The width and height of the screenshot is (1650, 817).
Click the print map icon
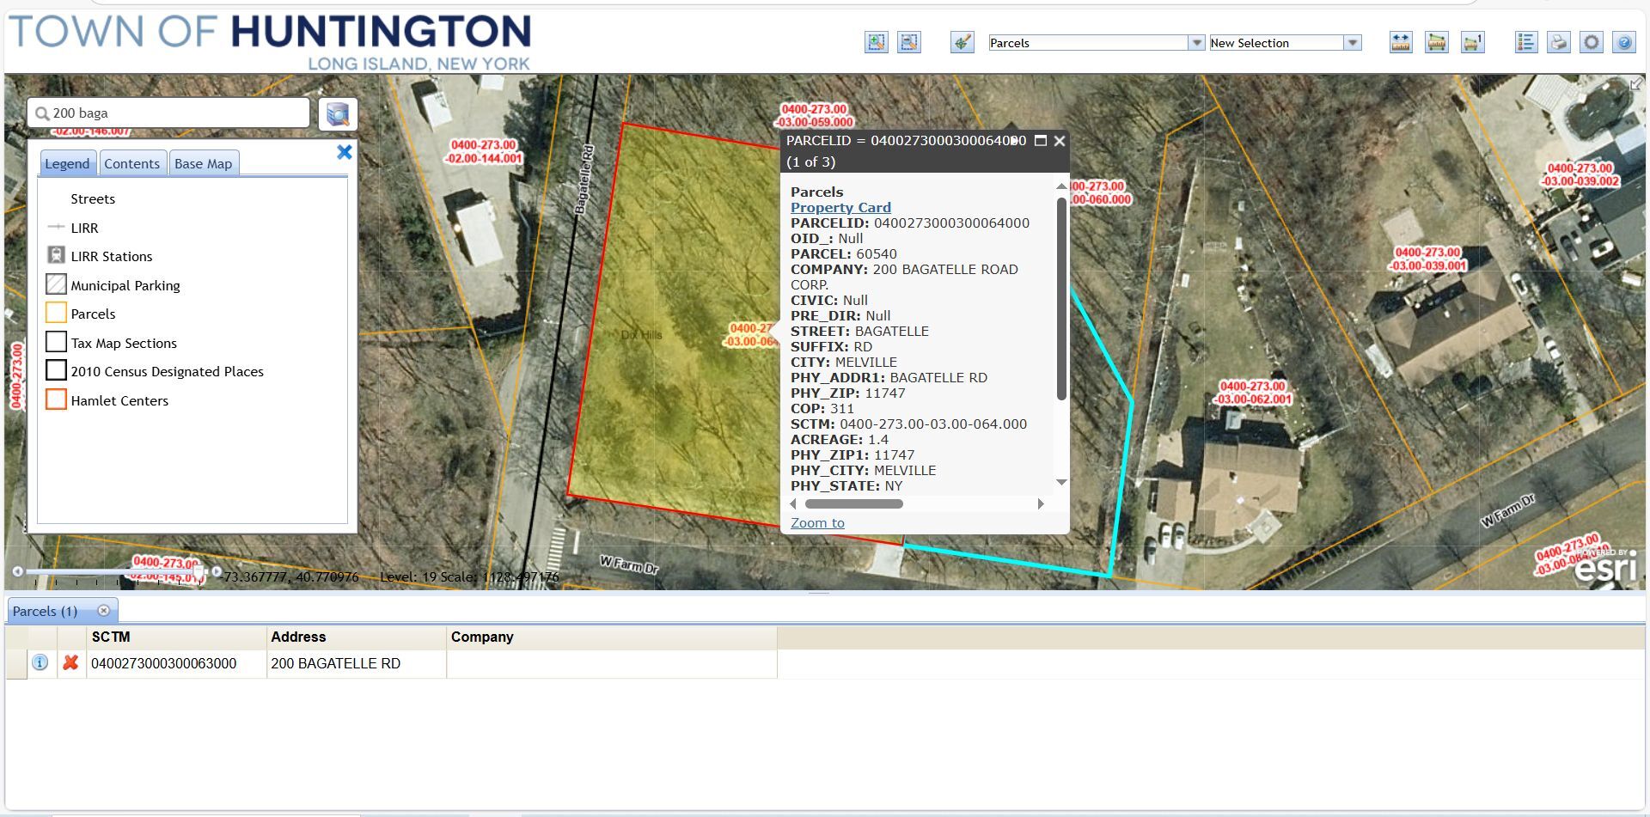(1558, 42)
